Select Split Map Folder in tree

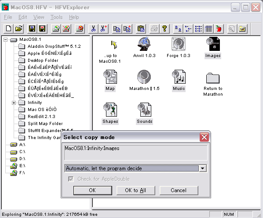[x=45, y=124]
